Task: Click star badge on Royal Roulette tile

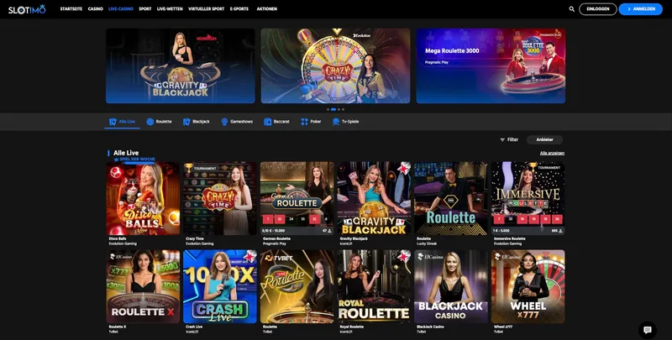Action: click(404, 257)
